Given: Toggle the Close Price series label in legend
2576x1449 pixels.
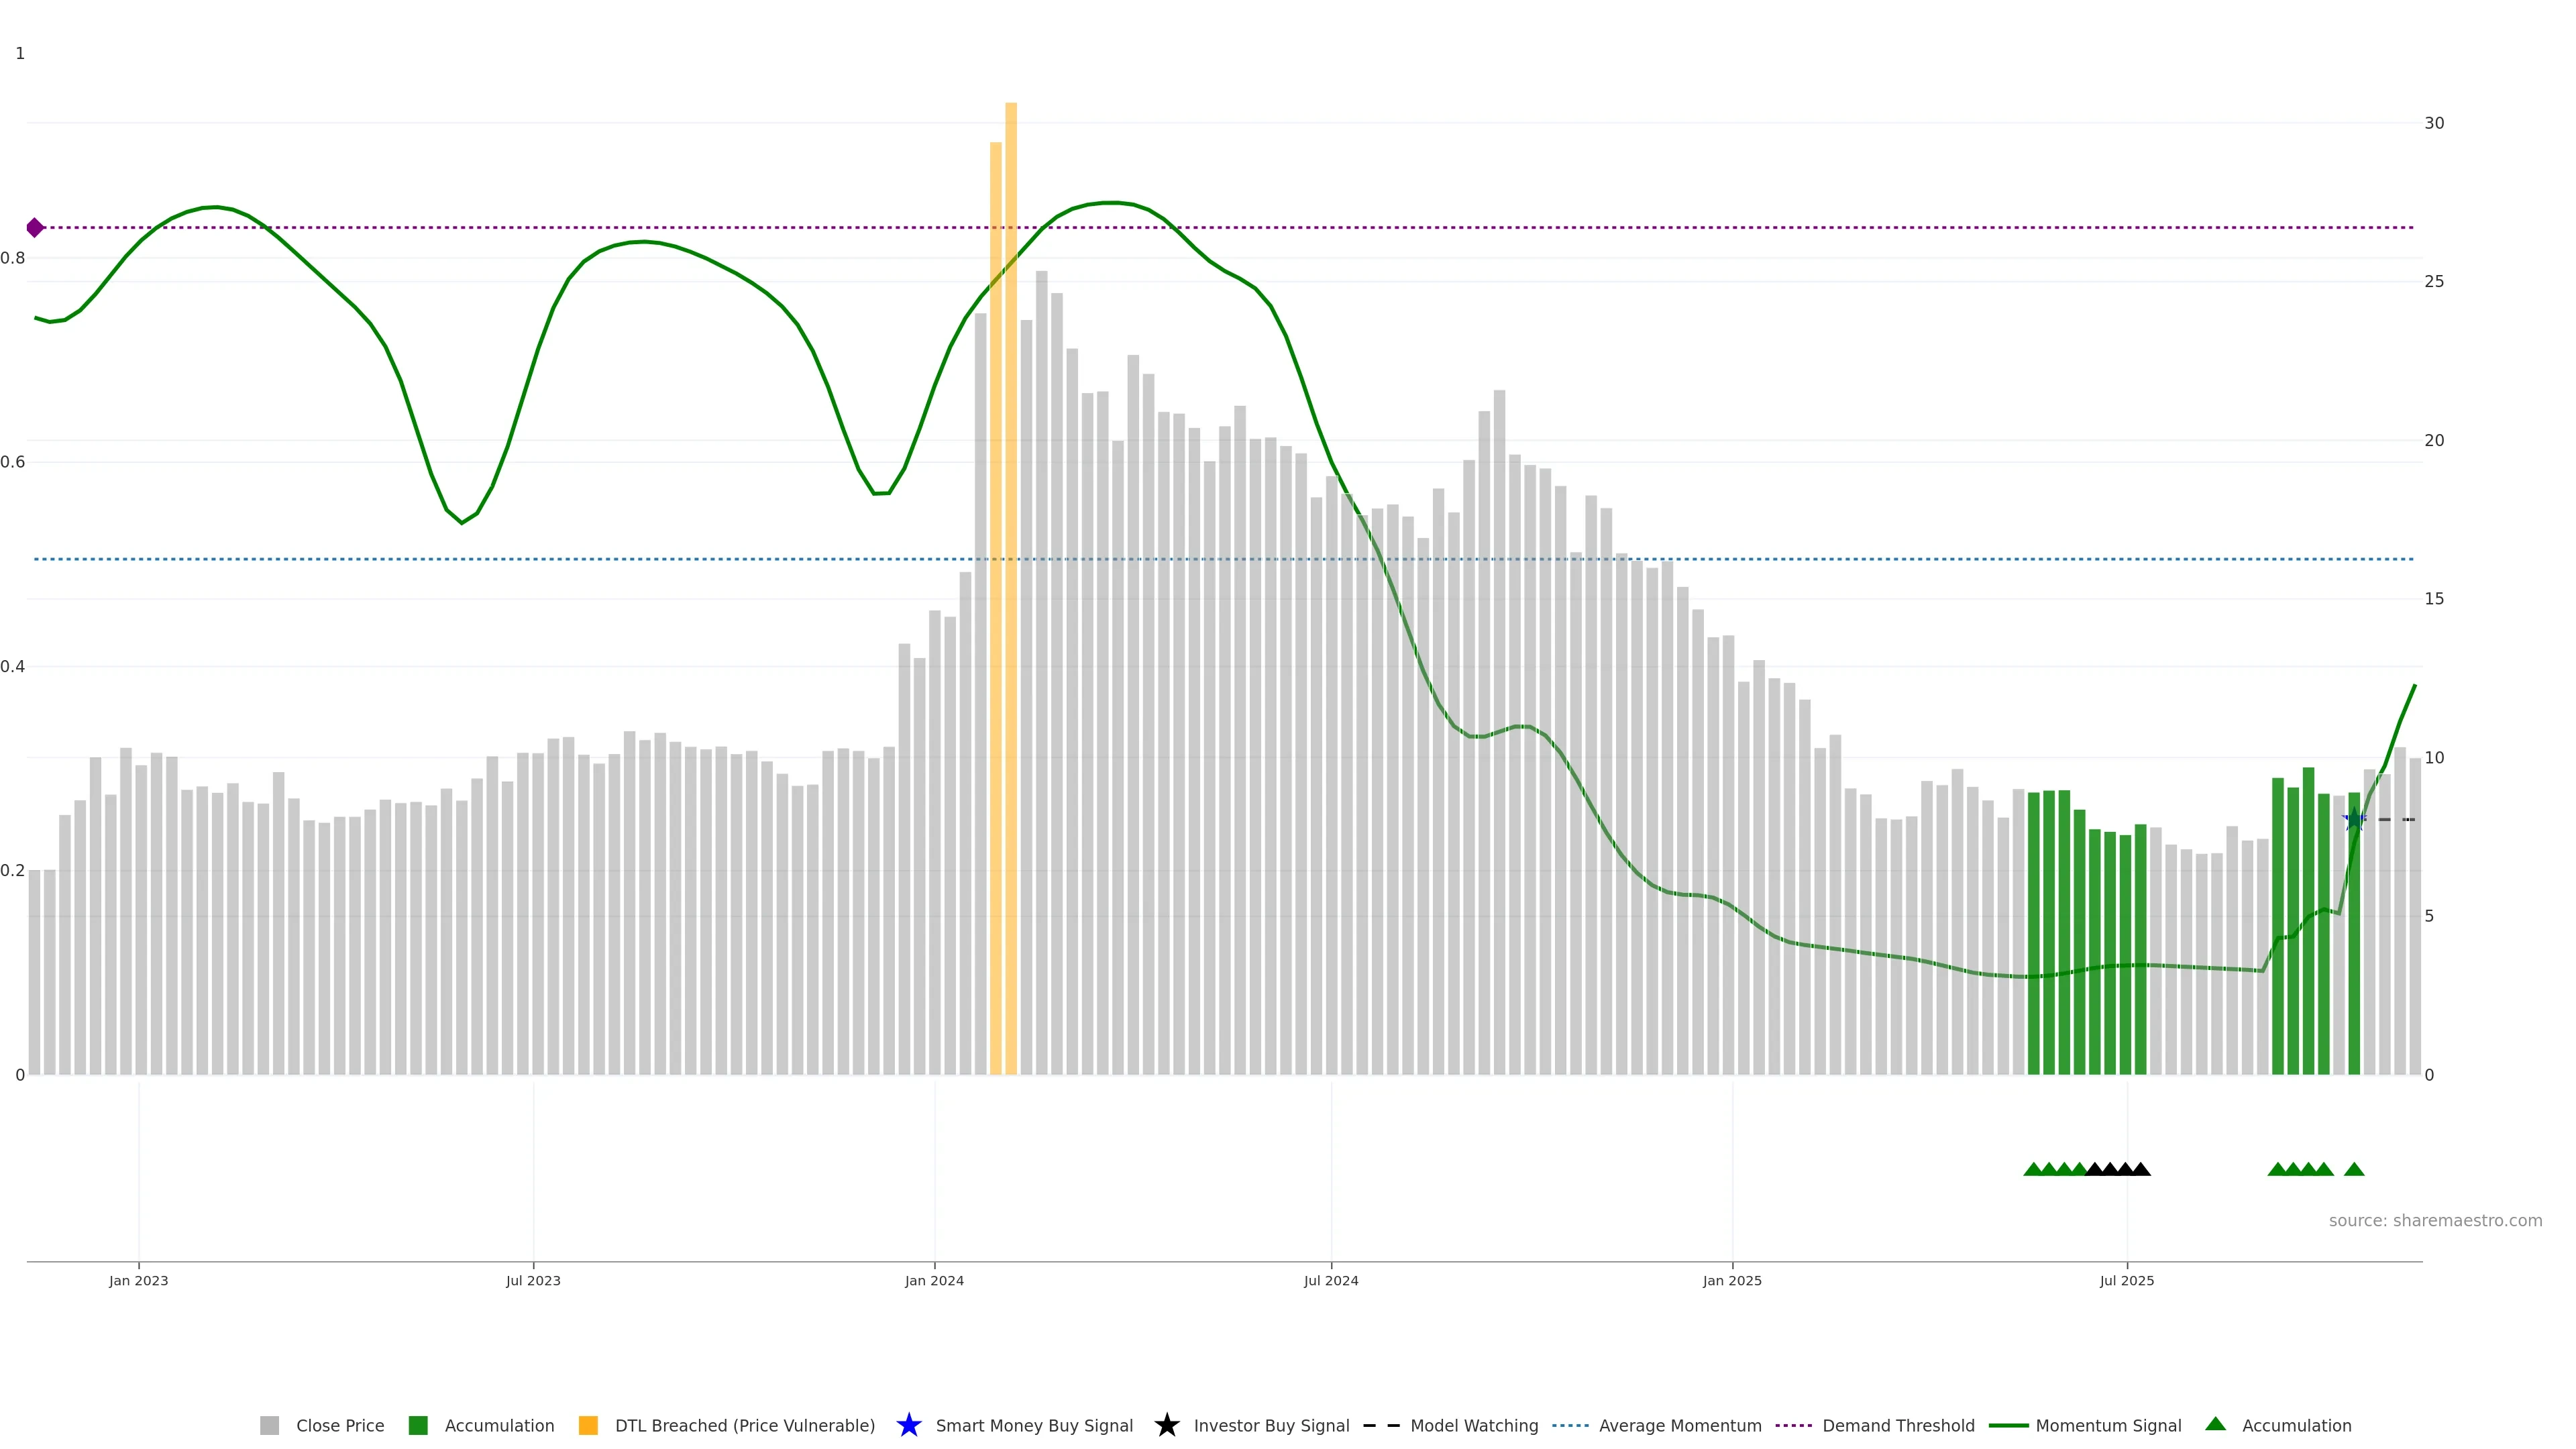Looking at the screenshot, I should point(340,1426).
